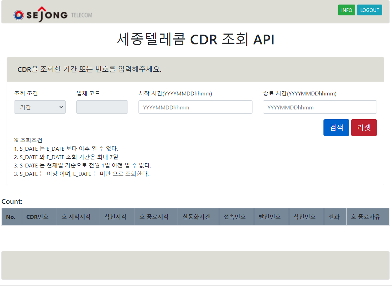
Task: Click the 실통화시간 header cell
Action: [198, 217]
